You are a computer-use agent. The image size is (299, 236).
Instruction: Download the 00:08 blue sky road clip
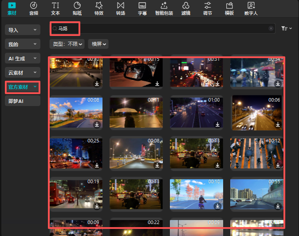[97, 124]
